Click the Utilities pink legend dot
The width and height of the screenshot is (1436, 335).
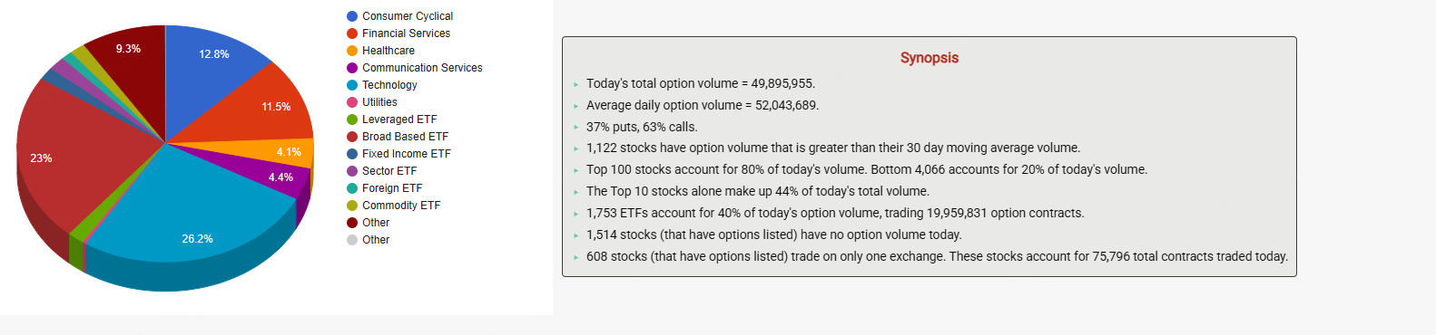(352, 102)
